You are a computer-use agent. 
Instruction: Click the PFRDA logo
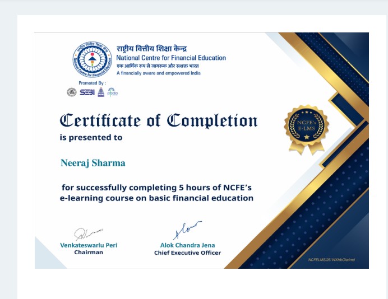point(113,92)
